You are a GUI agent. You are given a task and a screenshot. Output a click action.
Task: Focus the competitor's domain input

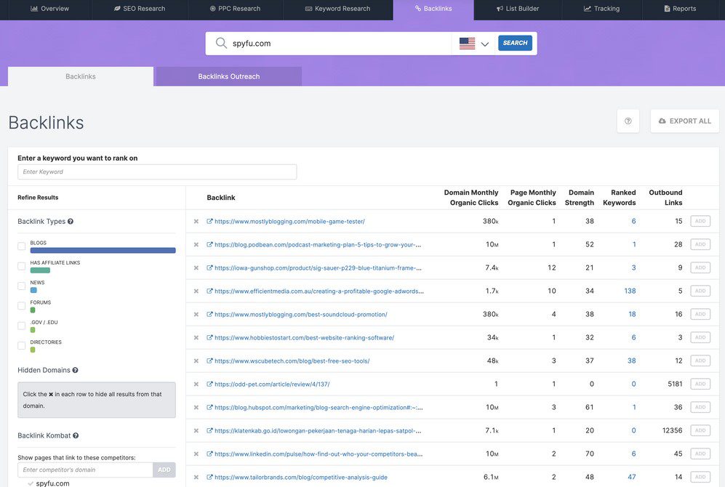(x=85, y=470)
